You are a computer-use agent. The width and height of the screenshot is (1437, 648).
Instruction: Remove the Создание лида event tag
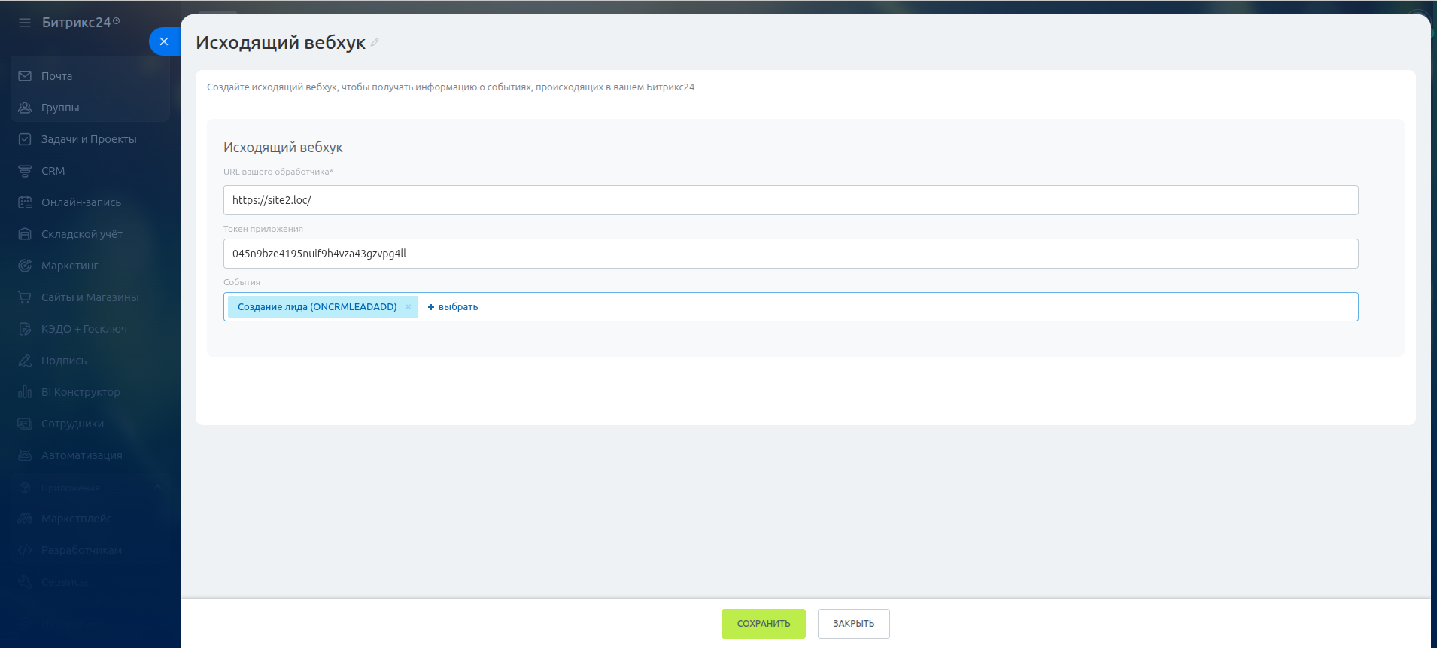pyautogui.click(x=409, y=307)
